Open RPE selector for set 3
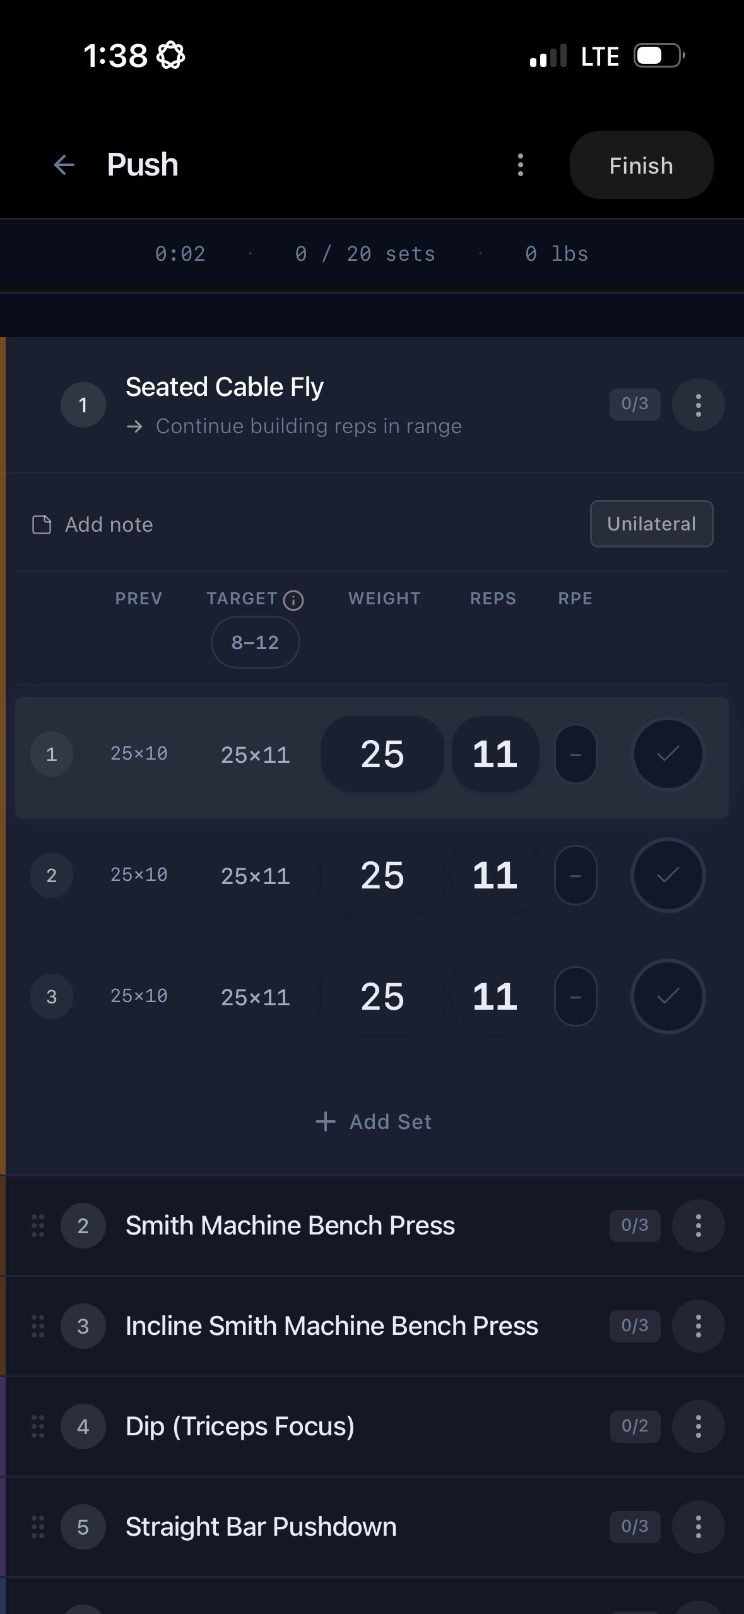 click(575, 996)
